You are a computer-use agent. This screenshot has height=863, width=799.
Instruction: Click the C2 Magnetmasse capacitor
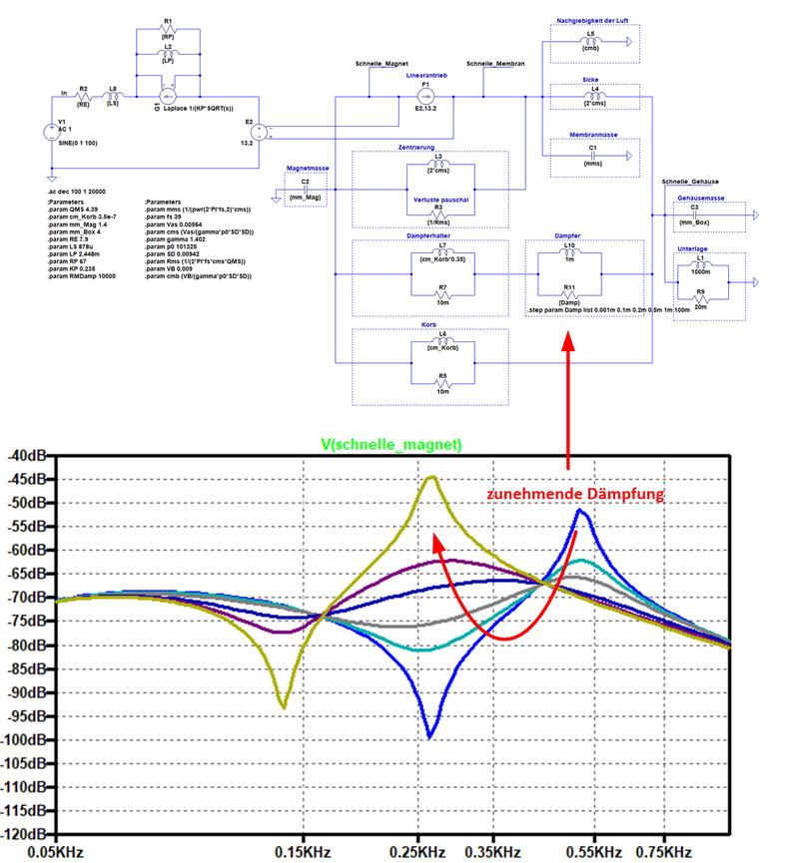tap(306, 190)
